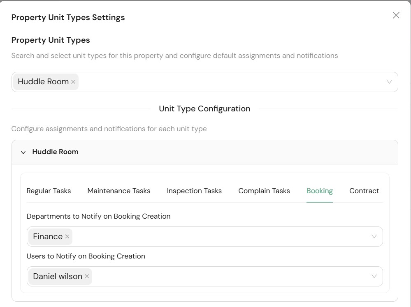Close the Property Unit Types Settings dialog
The image size is (411, 307).
[396, 16]
